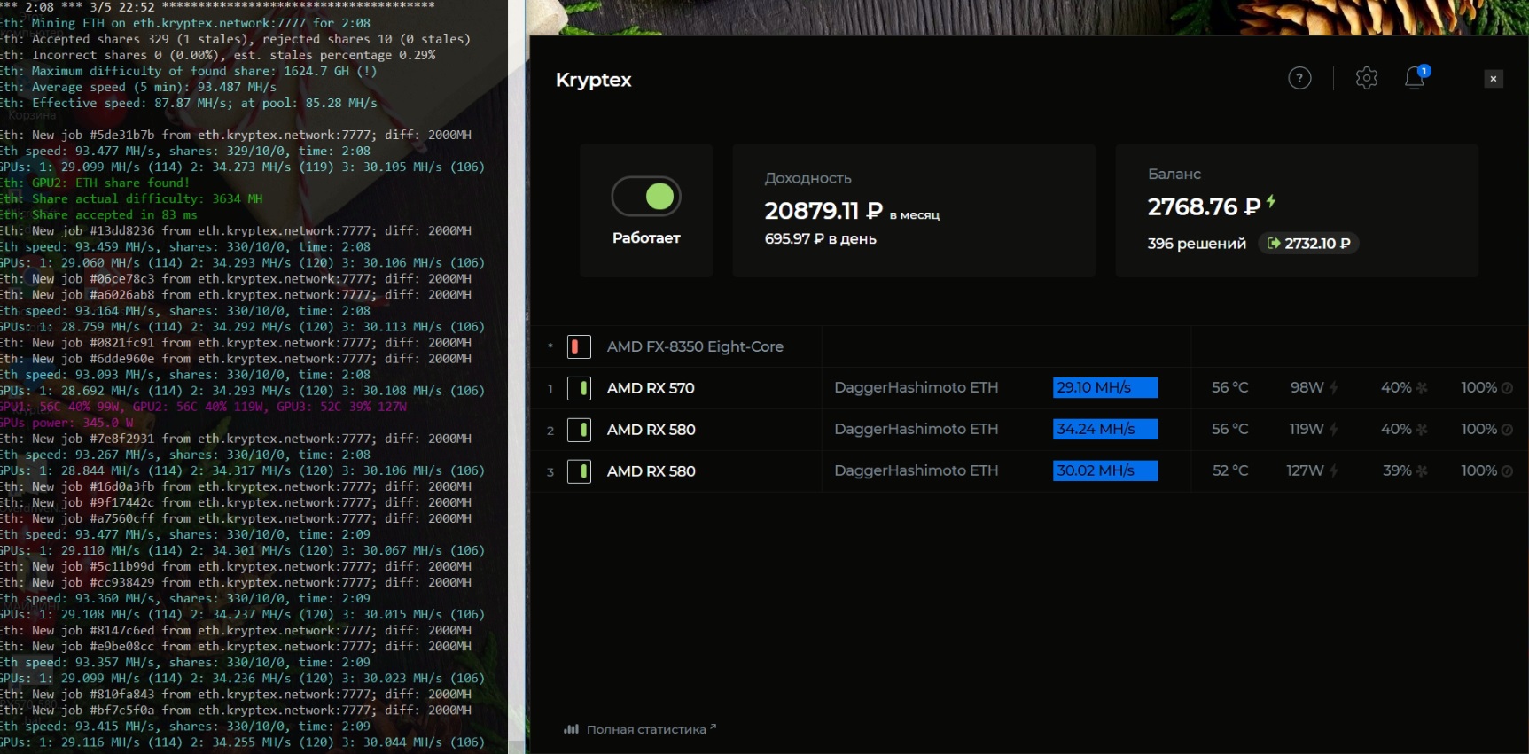Click DaggerHashimoto ETH in the 30.02 MH/s row
The height and width of the screenshot is (754, 1529).
point(916,470)
